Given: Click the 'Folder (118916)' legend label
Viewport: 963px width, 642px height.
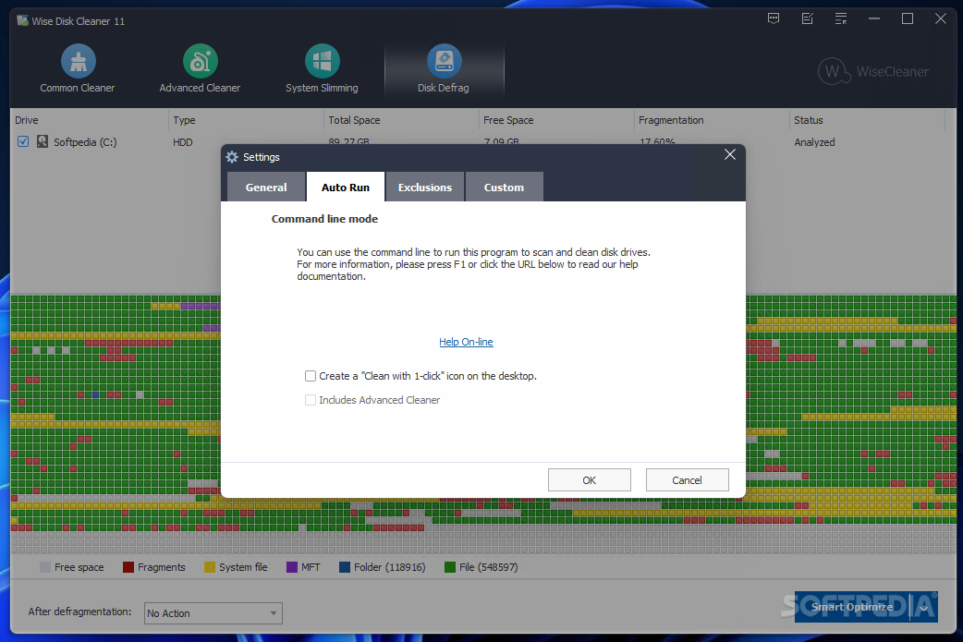Looking at the screenshot, I should (389, 567).
